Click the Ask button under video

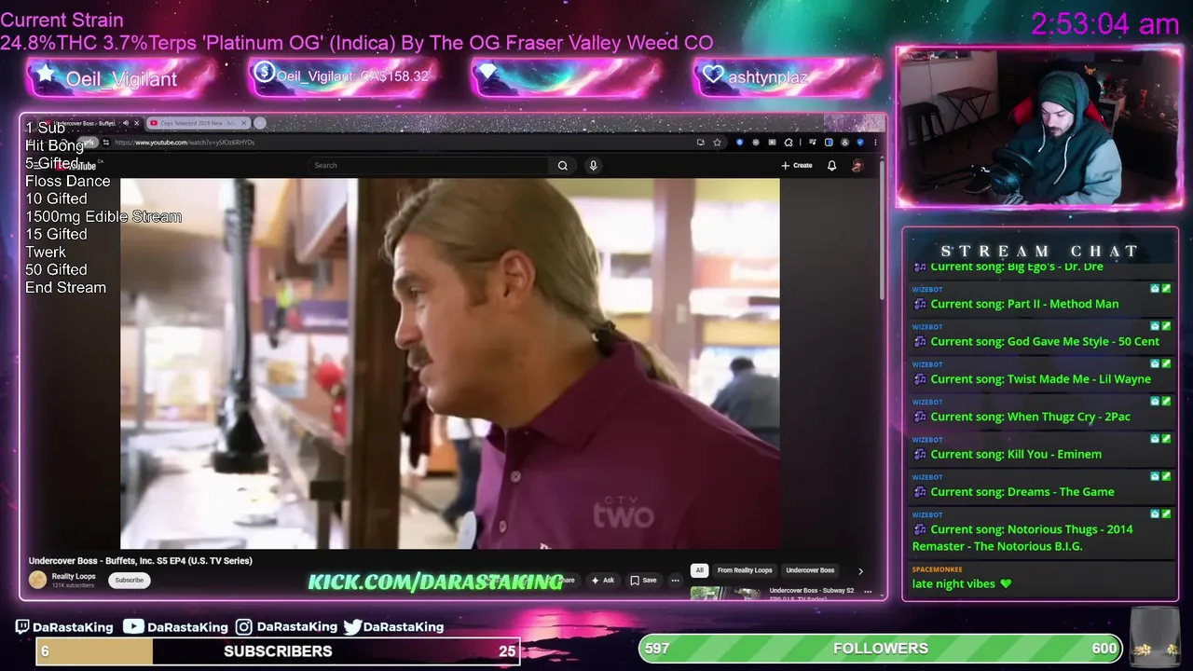[x=602, y=580]
